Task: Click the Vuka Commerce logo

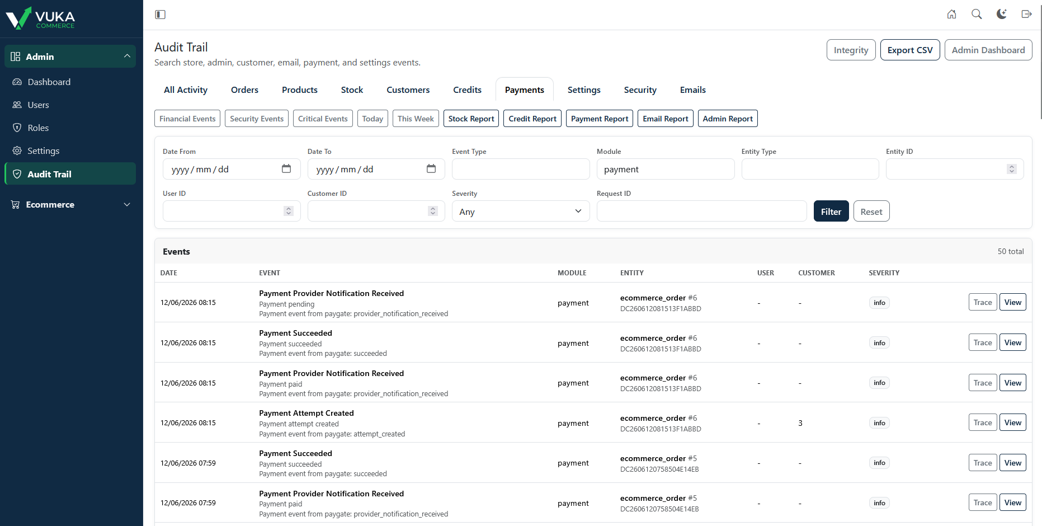Action: [x=40, y=18]
